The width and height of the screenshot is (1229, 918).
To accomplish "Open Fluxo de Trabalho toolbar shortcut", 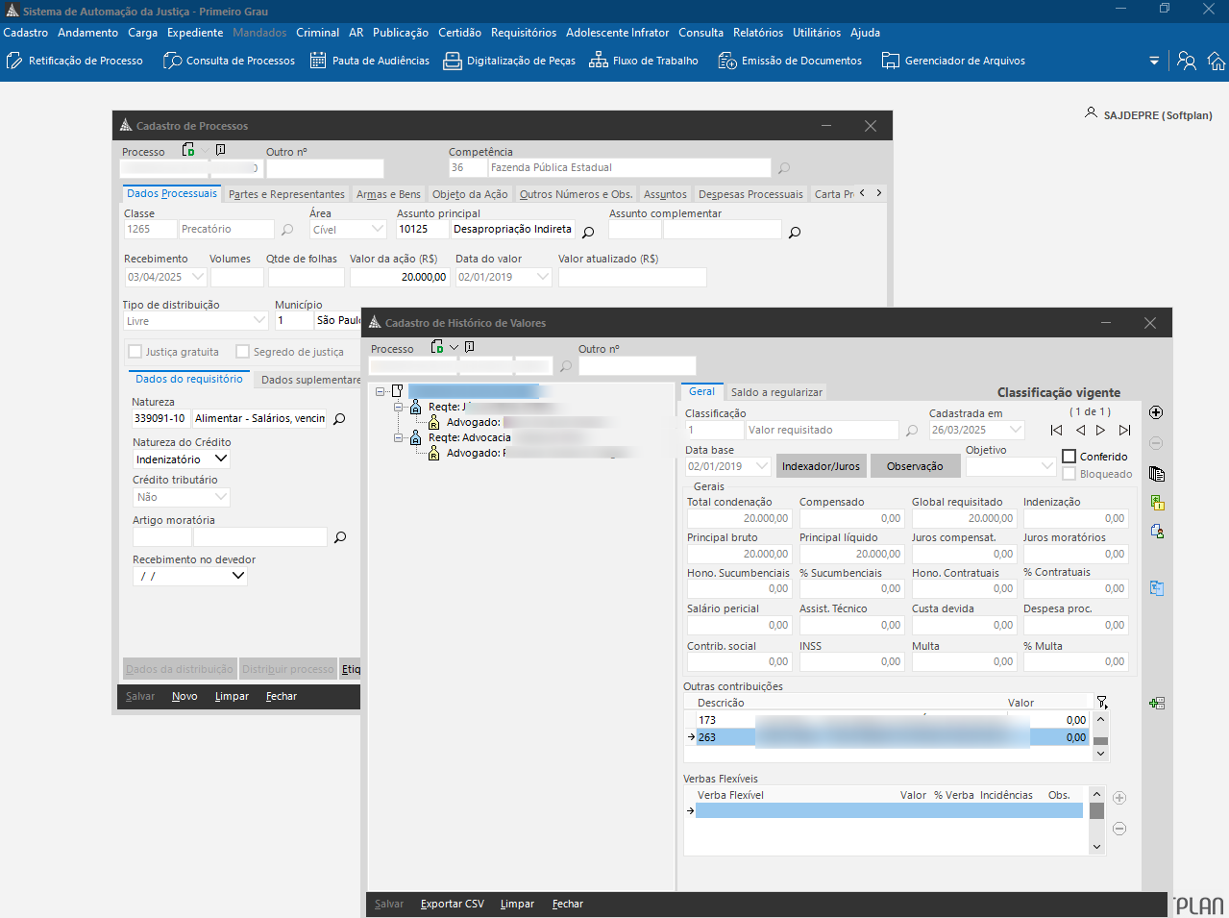I will pos(643,61).
